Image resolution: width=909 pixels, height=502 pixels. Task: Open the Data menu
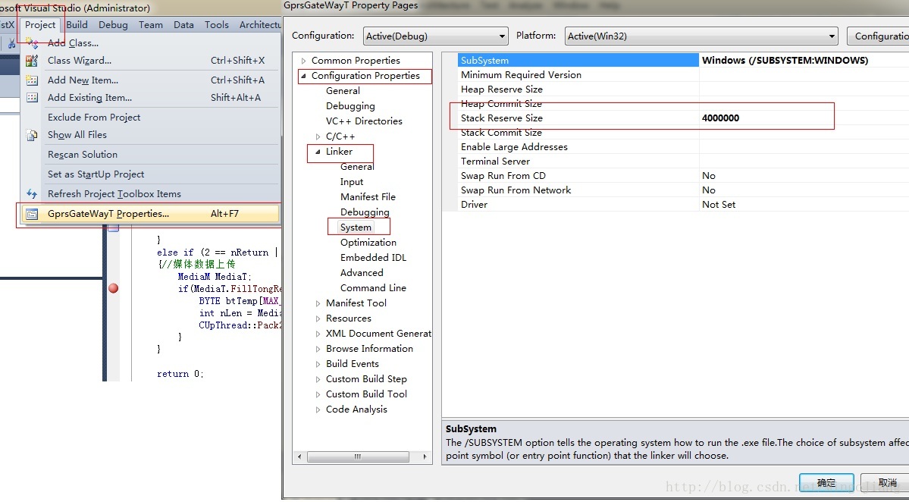pyautogui.click(x=183, y=25)
